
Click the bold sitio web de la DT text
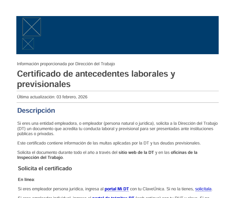[x=136, y=153]
